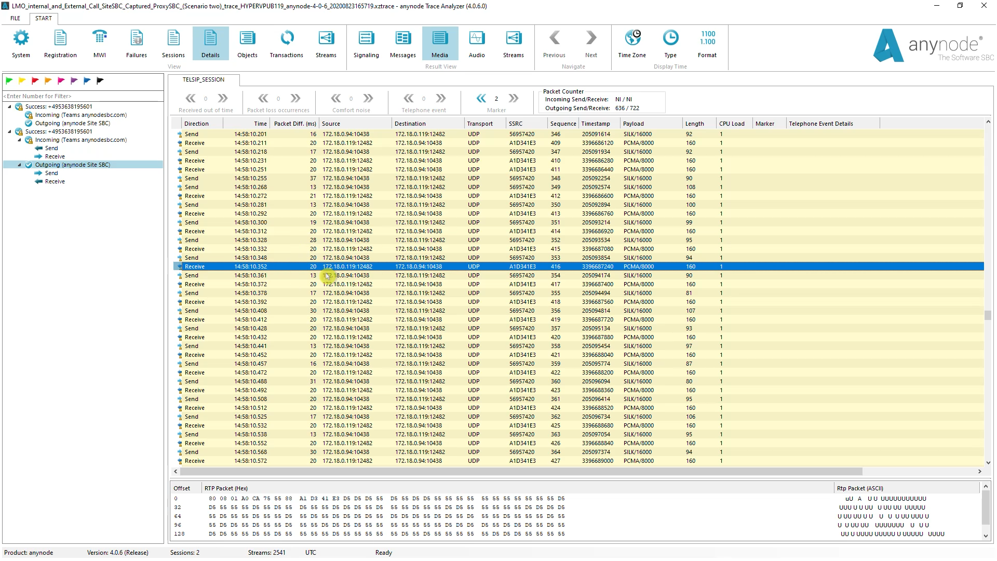Show Messages result view
This screenshot has height=561, width=997.
403,44
